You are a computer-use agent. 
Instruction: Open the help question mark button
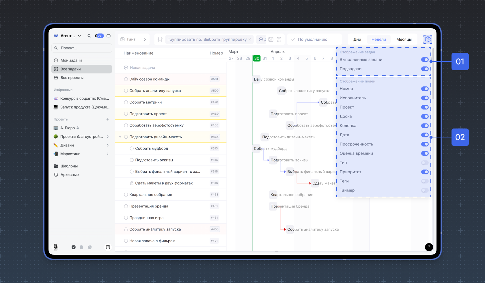pos(429,247)
